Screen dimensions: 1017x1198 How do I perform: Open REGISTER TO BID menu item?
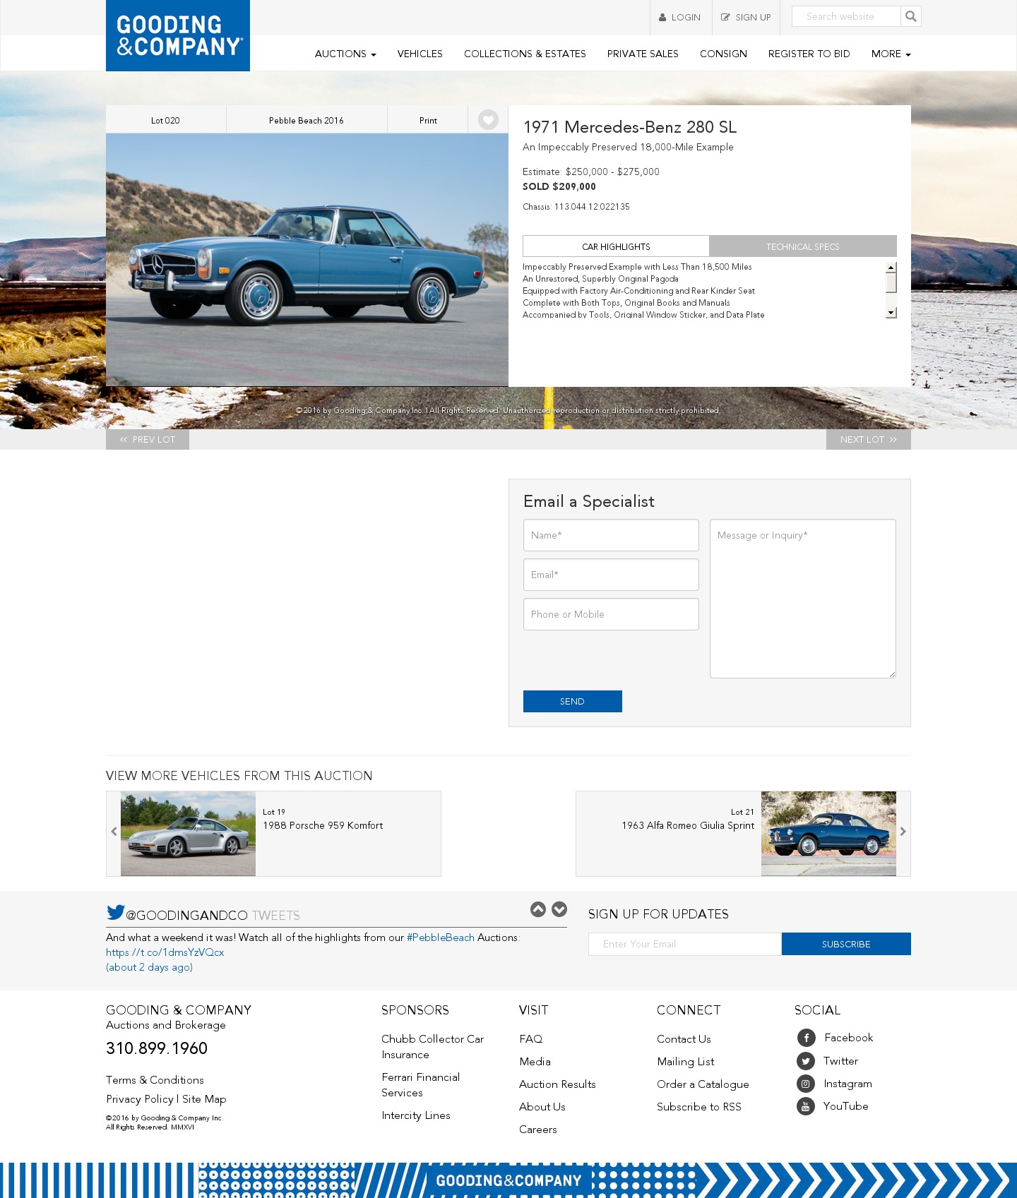(x=809, y=54)
